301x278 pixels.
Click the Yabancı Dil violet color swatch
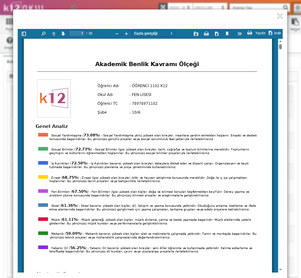(43, 247)
